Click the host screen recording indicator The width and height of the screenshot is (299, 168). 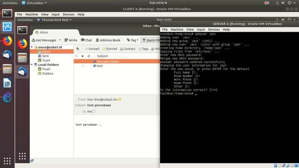[267, 3]
